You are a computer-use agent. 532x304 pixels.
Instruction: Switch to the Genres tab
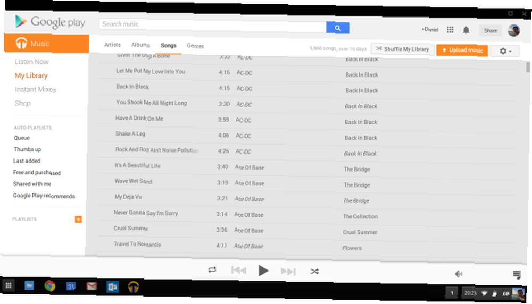(195, 46)
